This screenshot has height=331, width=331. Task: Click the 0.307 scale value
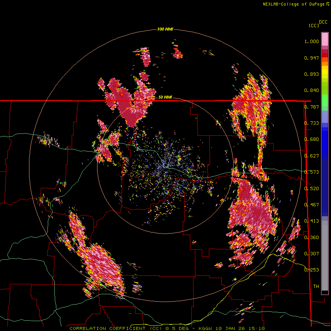[312, 253]
